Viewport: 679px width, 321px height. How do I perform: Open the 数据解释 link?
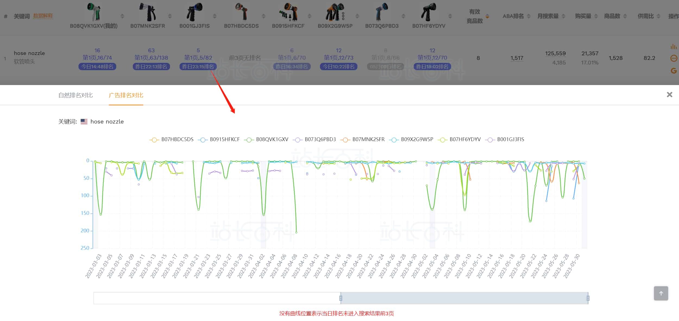(43, 16)
